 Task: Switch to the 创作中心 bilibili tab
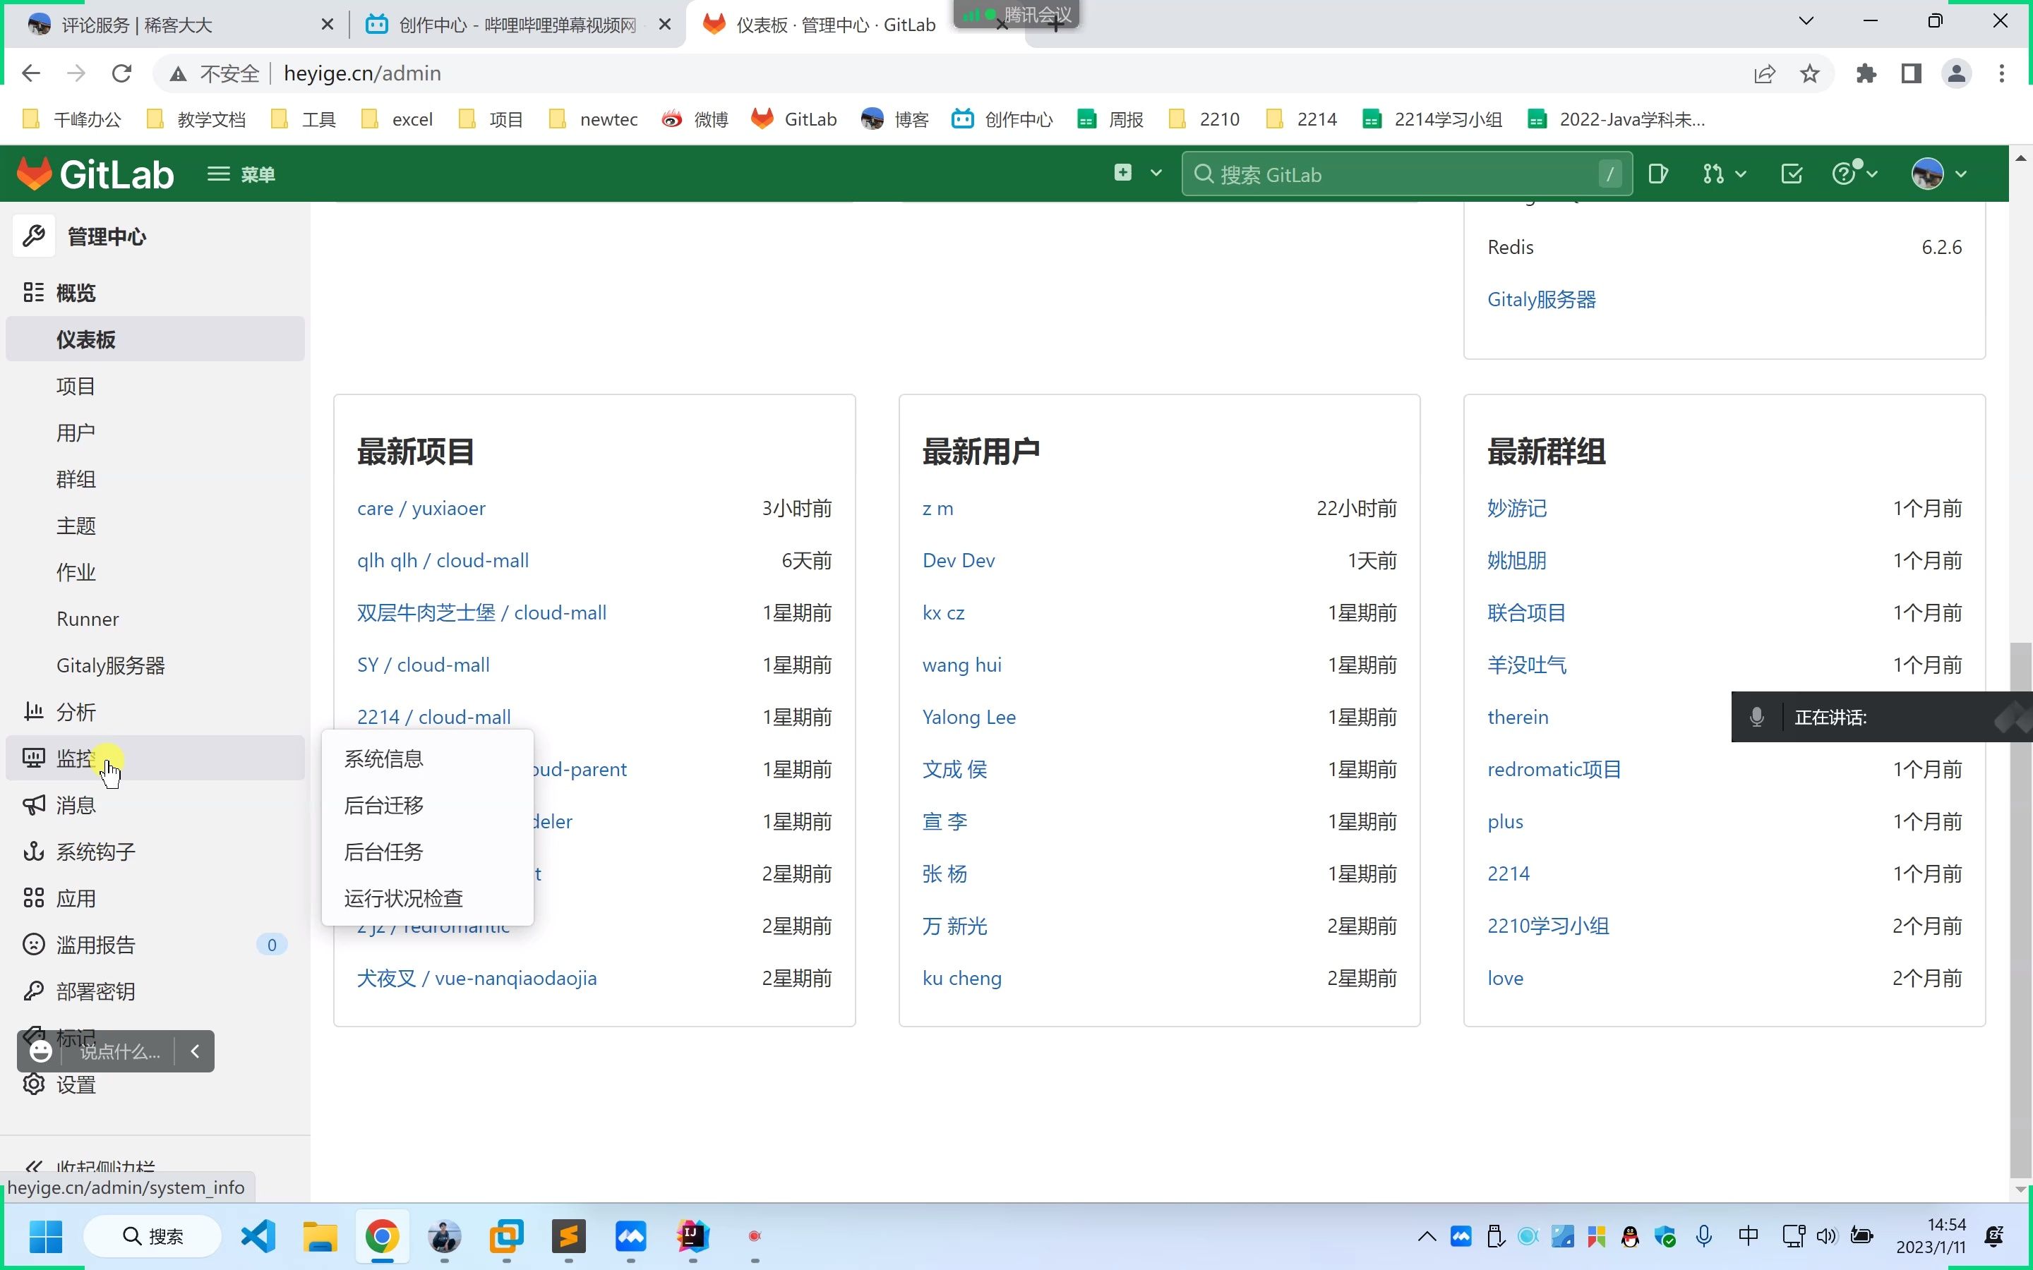click(516, 25)
